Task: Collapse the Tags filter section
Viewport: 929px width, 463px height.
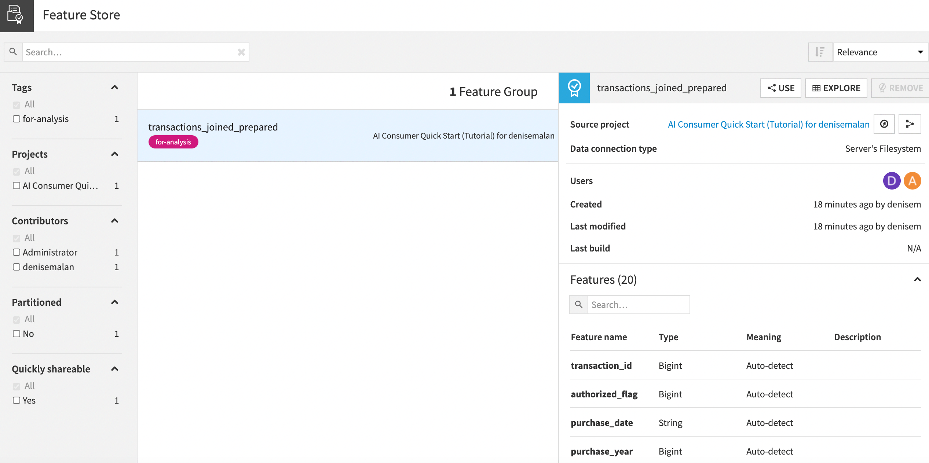Action: (x=115, y=88)
